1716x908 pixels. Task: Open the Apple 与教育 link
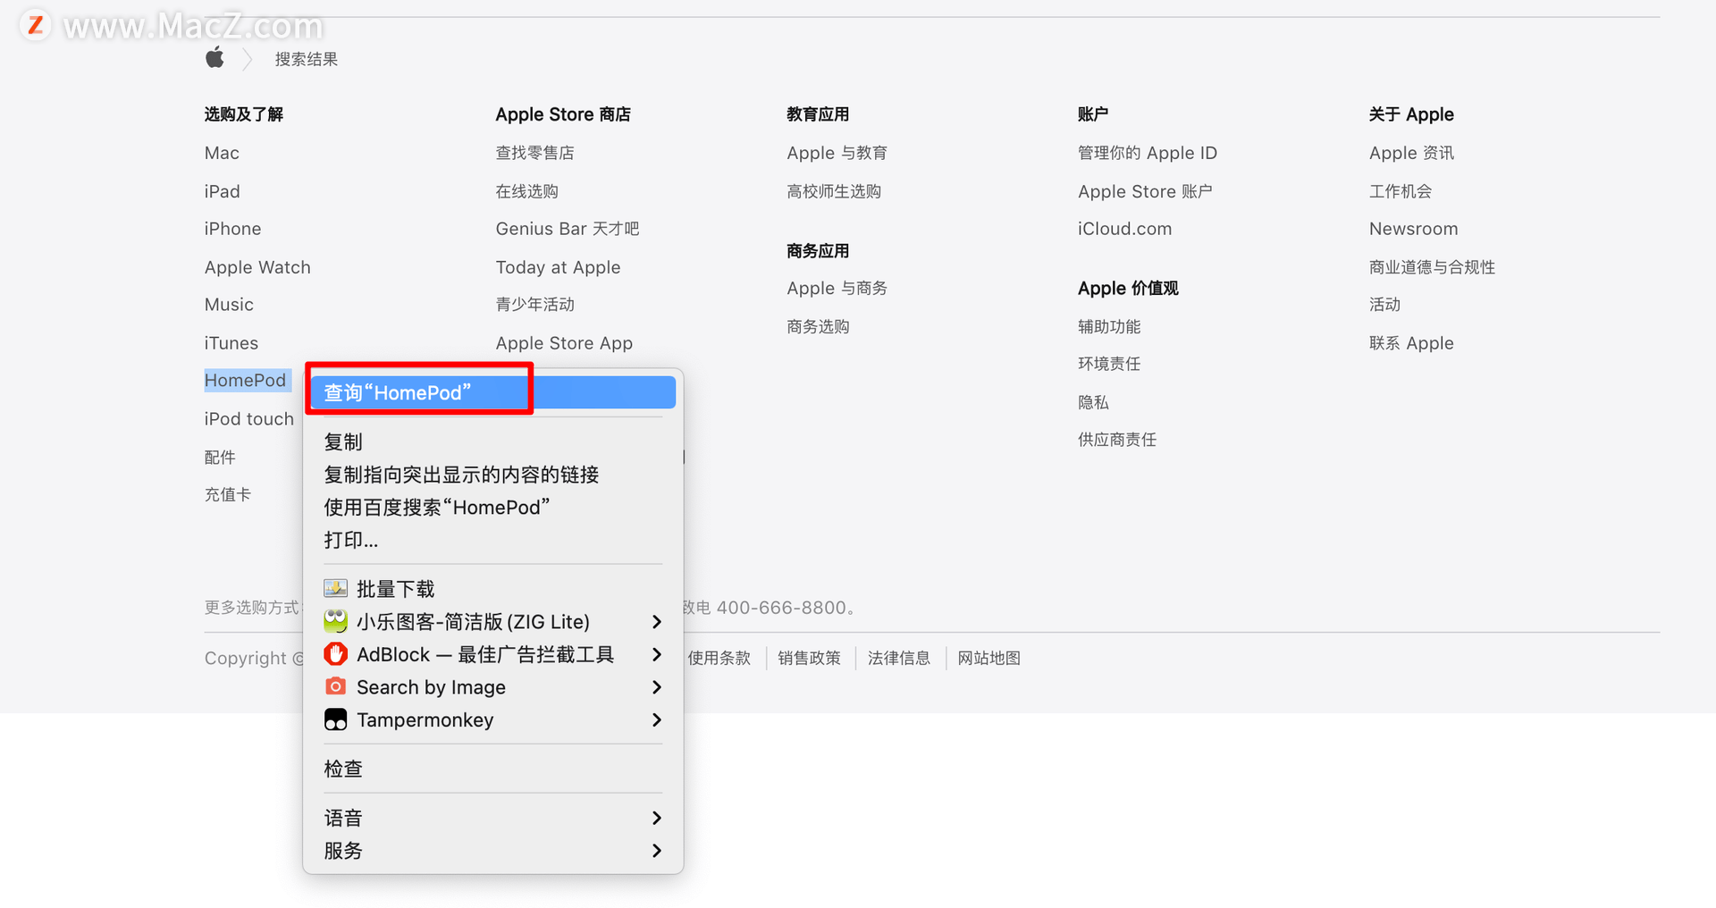coord(837,153)
